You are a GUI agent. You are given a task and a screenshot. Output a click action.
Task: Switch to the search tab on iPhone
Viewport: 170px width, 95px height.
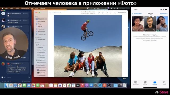point(164,83)
